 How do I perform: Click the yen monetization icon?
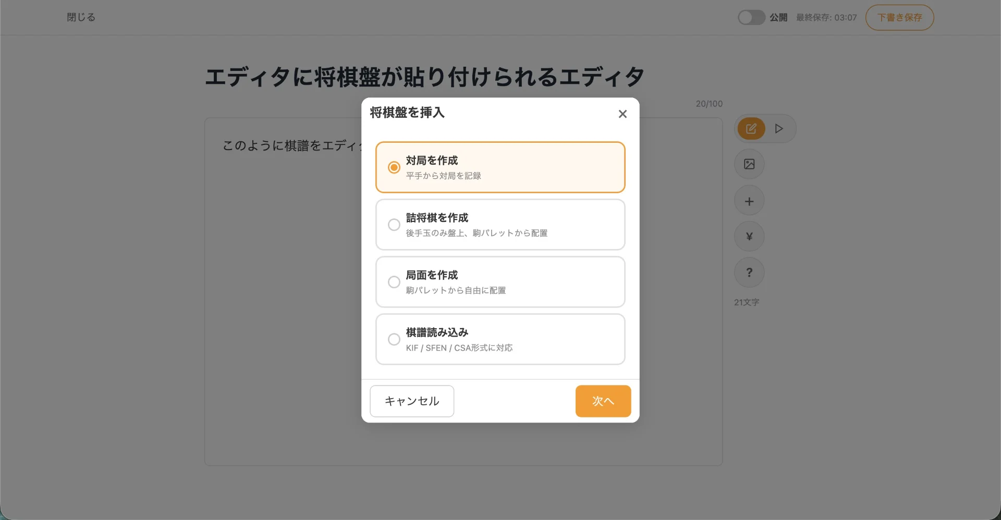(749, 236)
